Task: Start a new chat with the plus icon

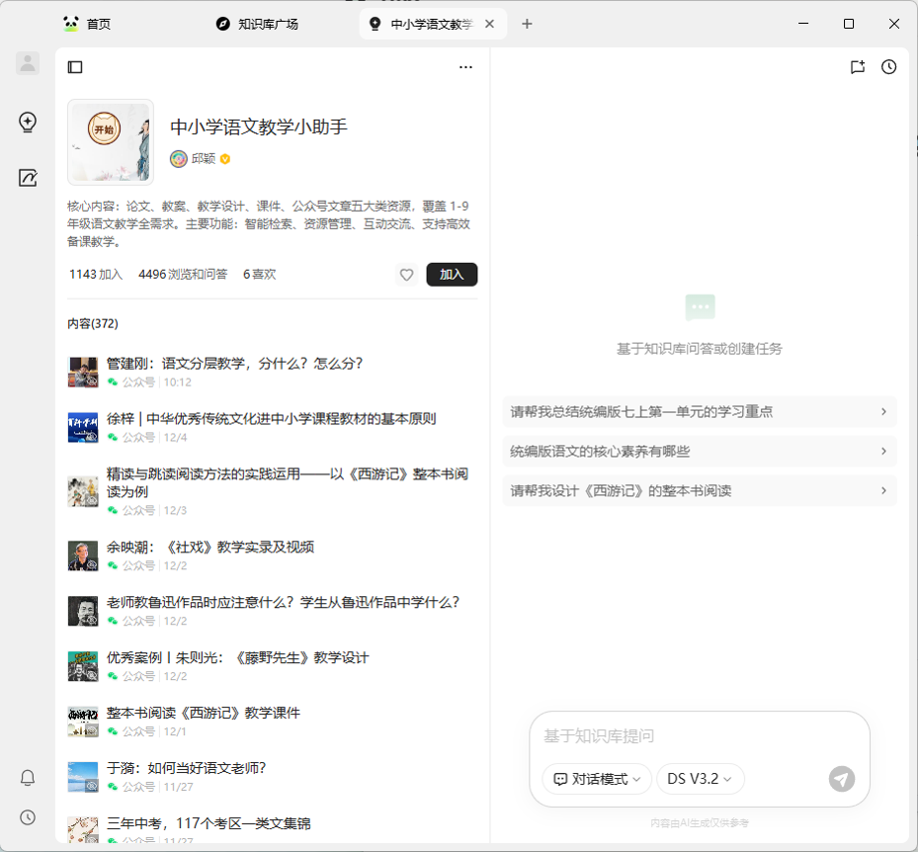Action: tap(857, 67)
